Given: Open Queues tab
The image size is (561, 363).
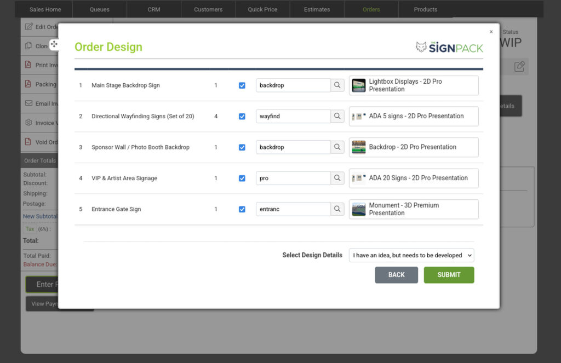Looking at the screenshot, I should click(100, 9).
